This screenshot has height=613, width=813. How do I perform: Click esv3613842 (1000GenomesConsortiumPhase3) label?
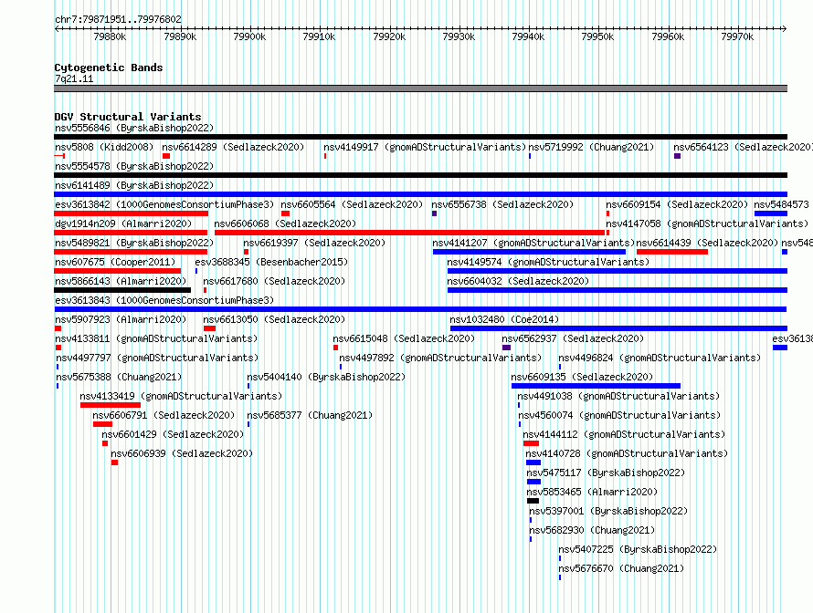[x=164, y=204]
